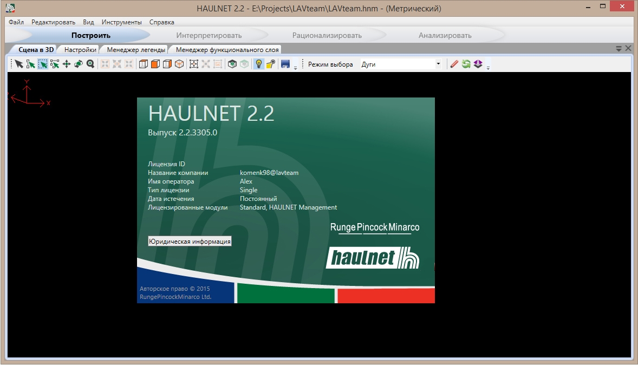Click the yellow tag with pin icon
The image size is (638, 365).
[x=271, y=64]
